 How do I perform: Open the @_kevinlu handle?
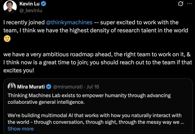31,10
